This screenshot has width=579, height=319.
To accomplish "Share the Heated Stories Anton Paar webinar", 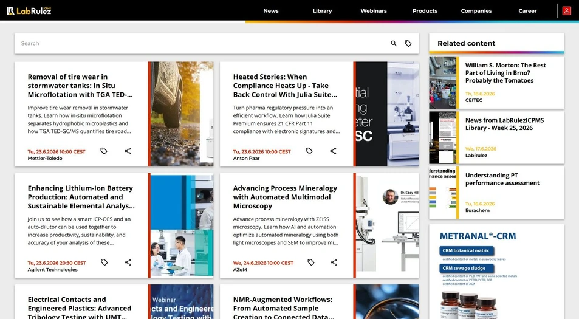I will click(x=333, y=151).
